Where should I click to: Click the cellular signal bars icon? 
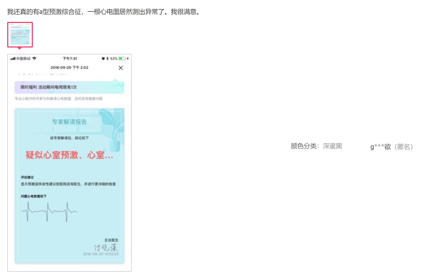(x=13, y=59)
